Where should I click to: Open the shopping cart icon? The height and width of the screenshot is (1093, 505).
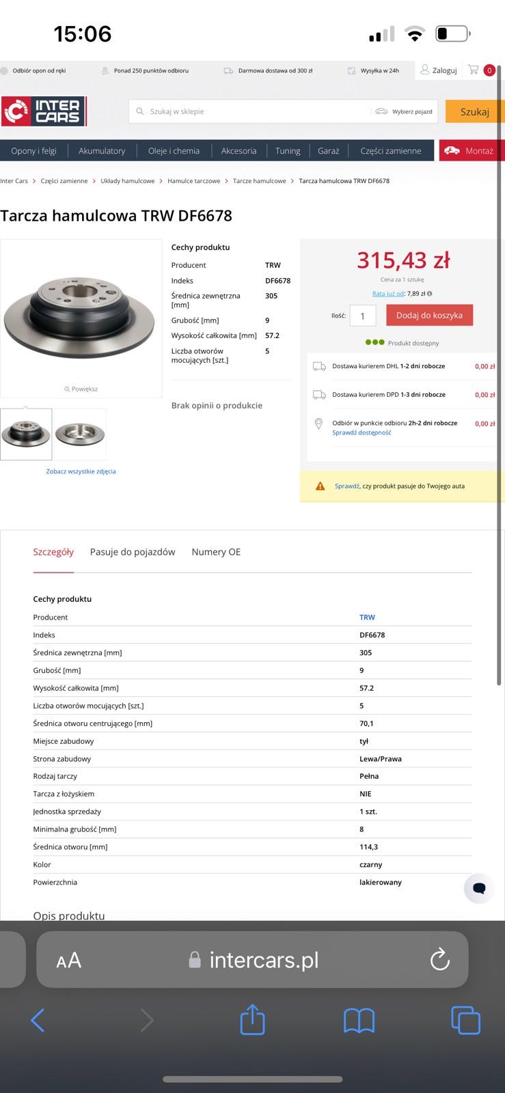[x=473, y=70]
